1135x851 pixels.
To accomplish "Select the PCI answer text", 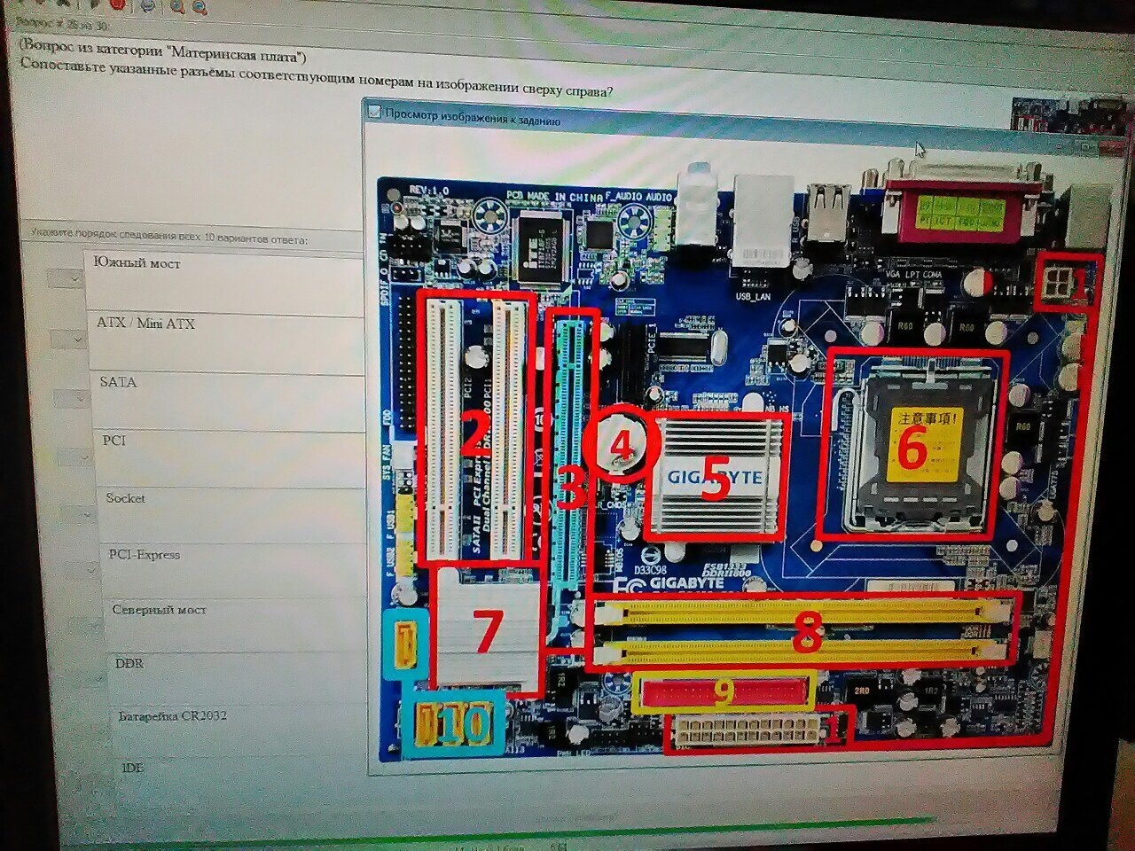I will click(x=114, y=440).
